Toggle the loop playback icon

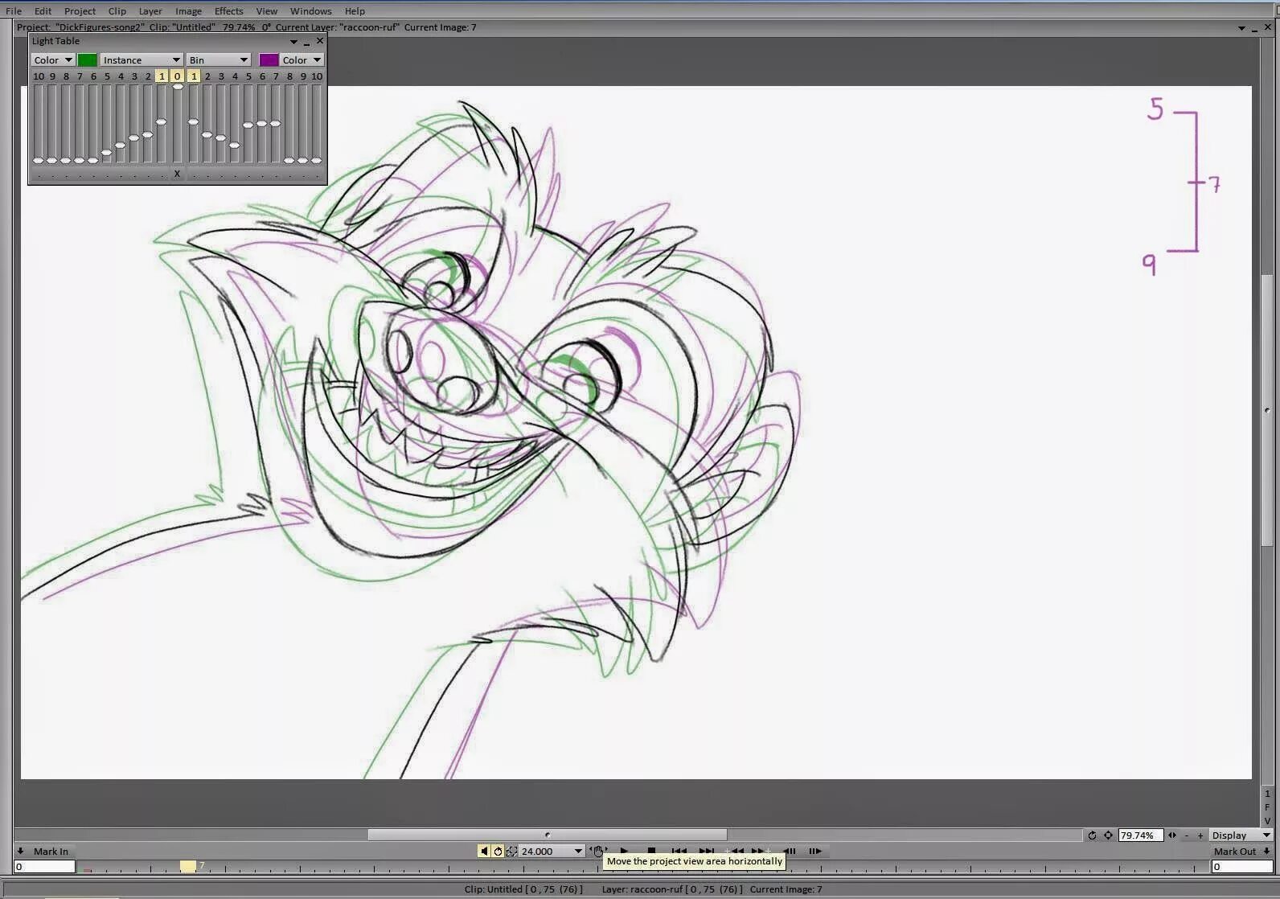tap(498, 851)
